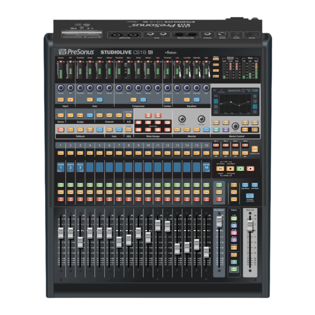The height and width of the screenshot is (315, 315).
Task: Click the green Select button above Flex Master
Action: [219, 185]
